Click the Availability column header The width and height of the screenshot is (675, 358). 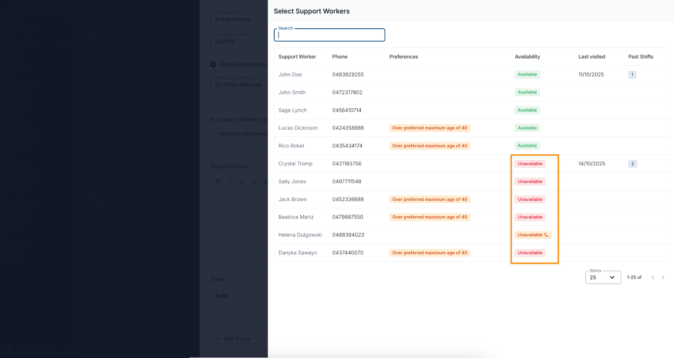(x=527, y=57)
